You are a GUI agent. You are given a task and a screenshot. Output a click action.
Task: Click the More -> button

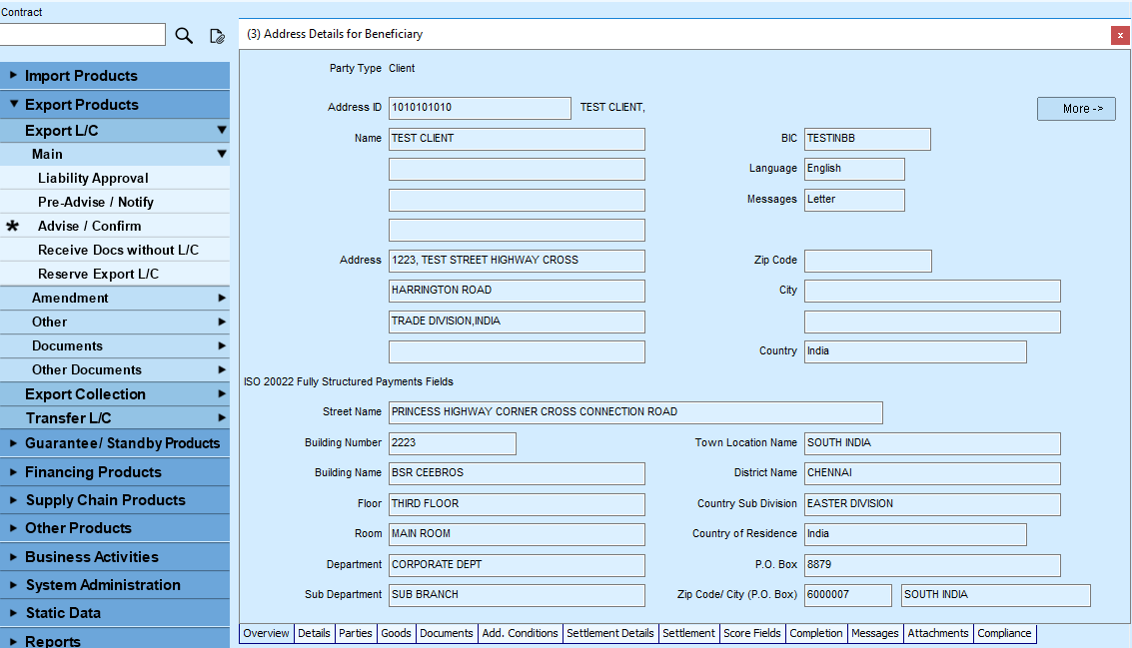[x=1076, y=109]
